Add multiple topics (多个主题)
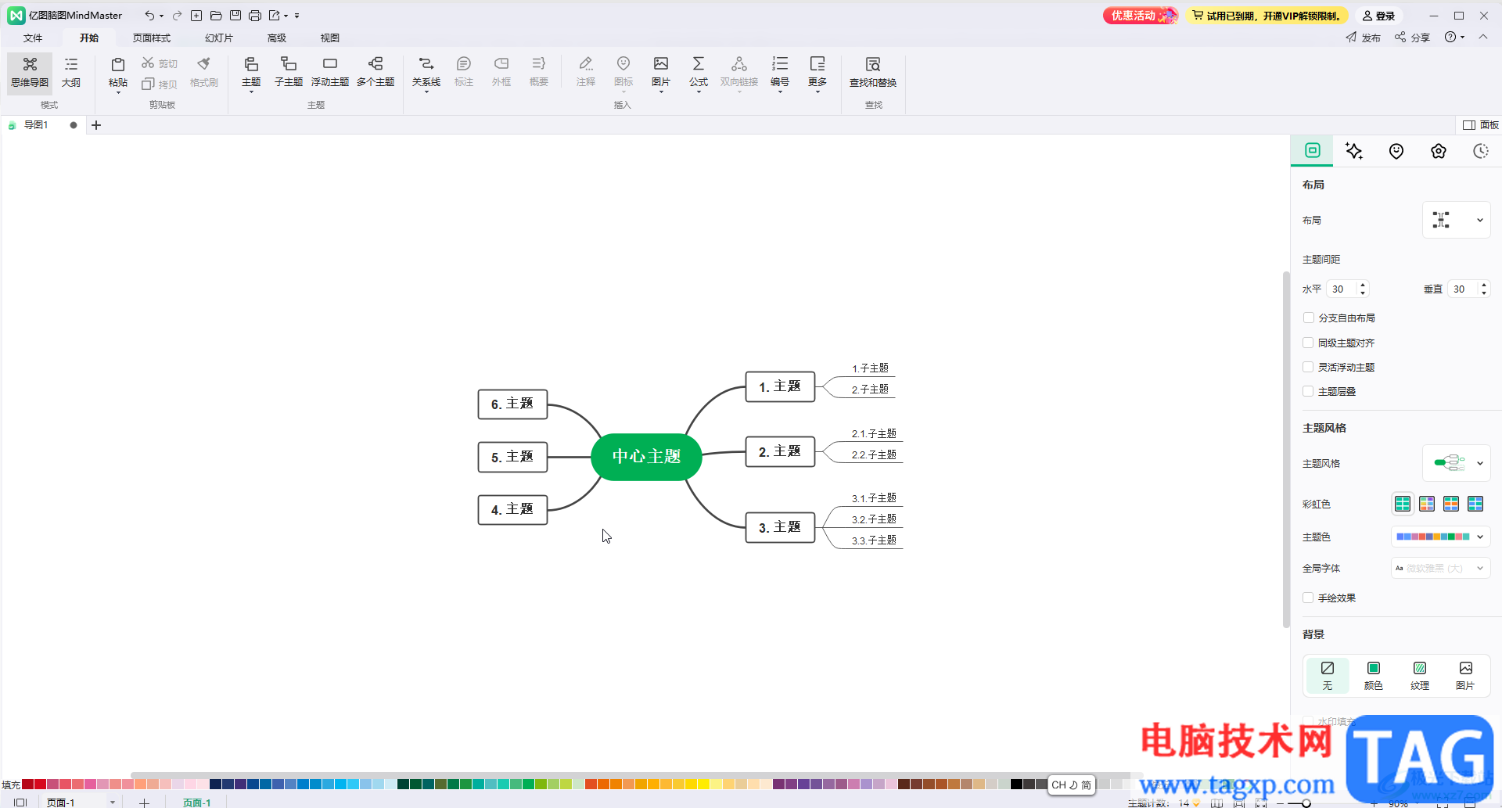This screenshot has width=1502, height=808. [x=375, y=72]
